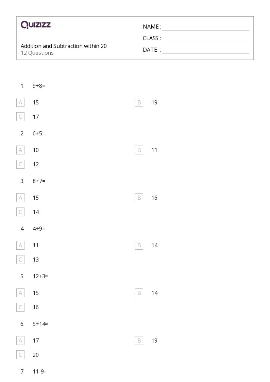Screen dimensions: 270x382
Task: Choose box C for 4+9 (13)
Action: coord(20,260)
